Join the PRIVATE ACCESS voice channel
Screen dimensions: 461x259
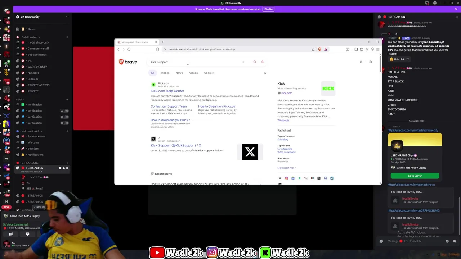point(39,85)
